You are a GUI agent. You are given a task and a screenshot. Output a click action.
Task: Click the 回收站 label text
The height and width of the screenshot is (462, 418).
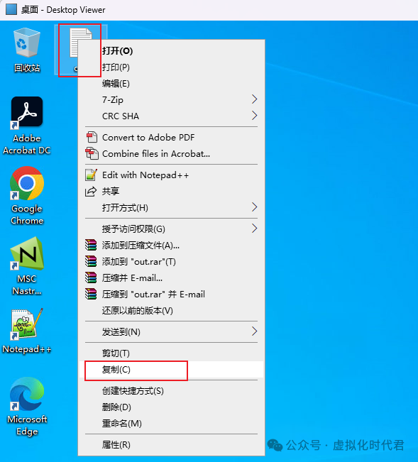click(x=27, y=67)
